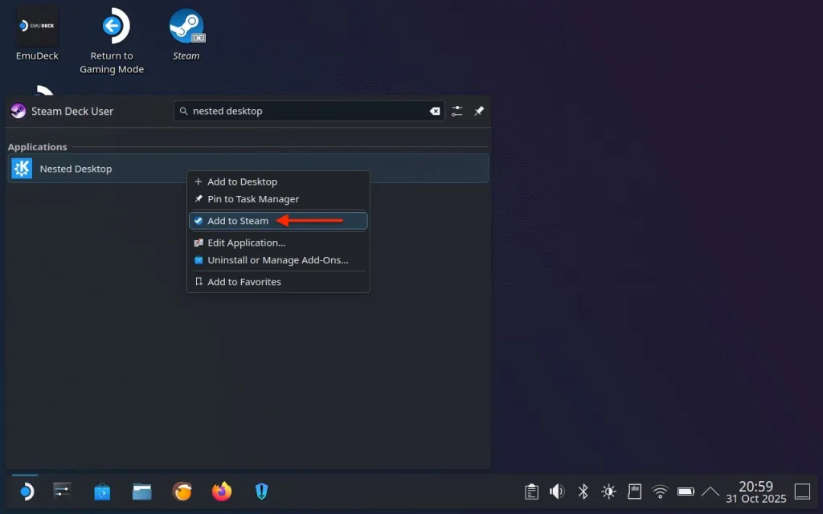The width and height of the screenshot is (823, 514).
Task: Click the battery indicator in the system tray
Action: [686, 491]
